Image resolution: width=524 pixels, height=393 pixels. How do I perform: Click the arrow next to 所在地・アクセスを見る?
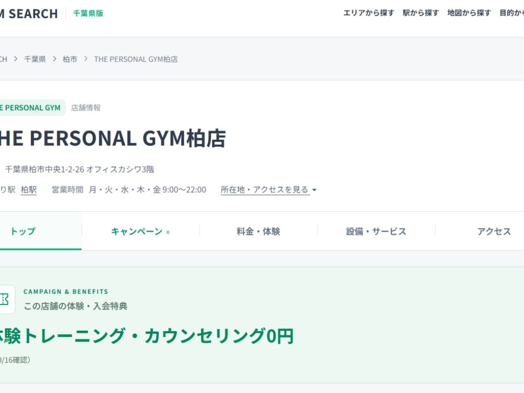pyautogui.click(x=314, y=190)
